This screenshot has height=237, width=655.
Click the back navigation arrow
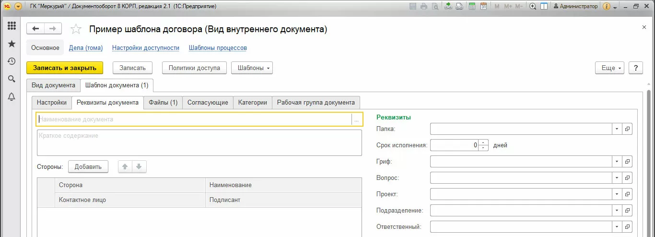[x=35, y=29]
